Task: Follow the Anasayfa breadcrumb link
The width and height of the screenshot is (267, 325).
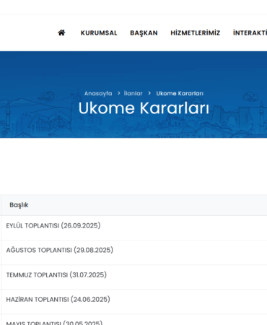Action: click(98, 93)
